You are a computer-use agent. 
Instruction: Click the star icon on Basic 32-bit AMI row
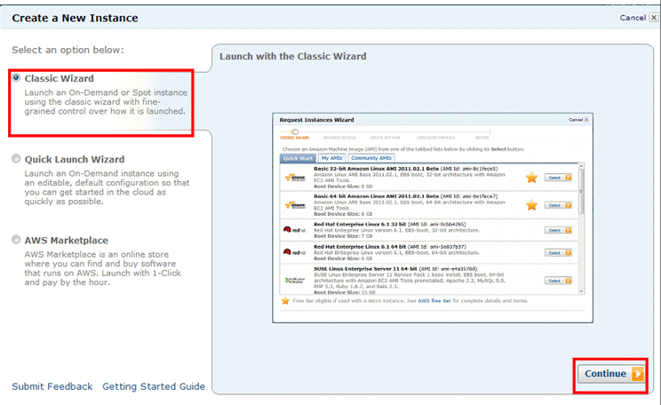[x=531, y=178]
